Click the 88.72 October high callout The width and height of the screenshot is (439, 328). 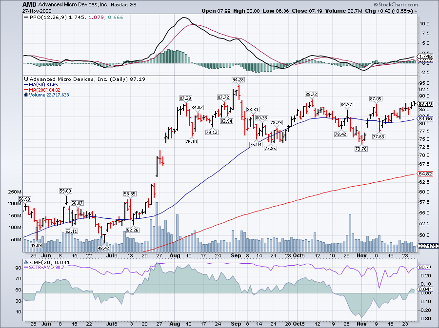click(x=311, y=94)
